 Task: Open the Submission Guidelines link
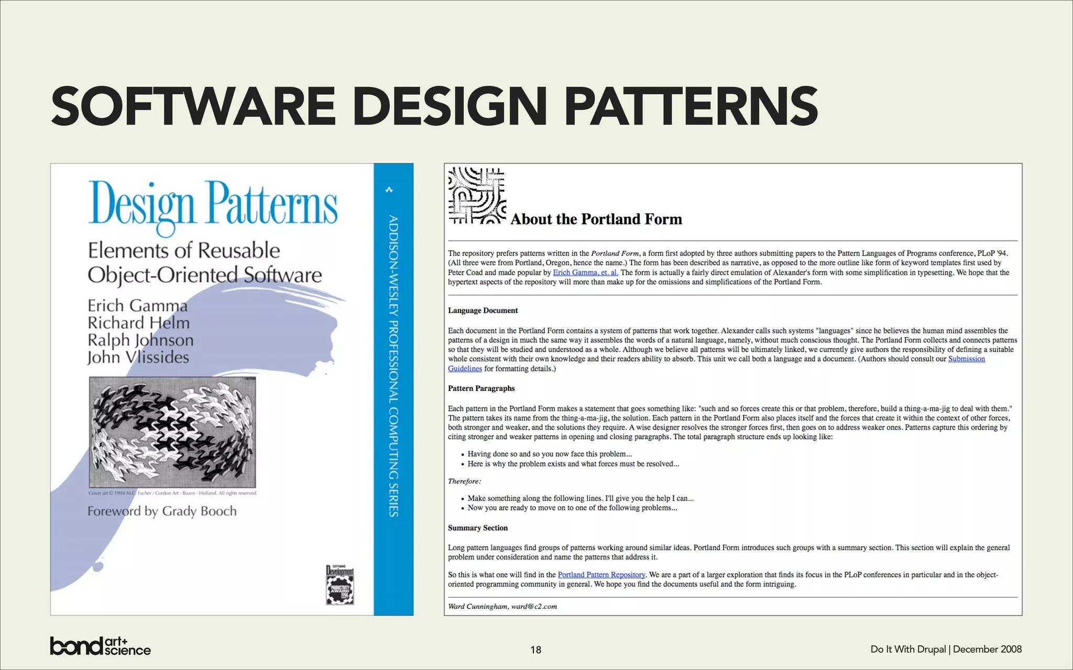click(x=967, y=359)
